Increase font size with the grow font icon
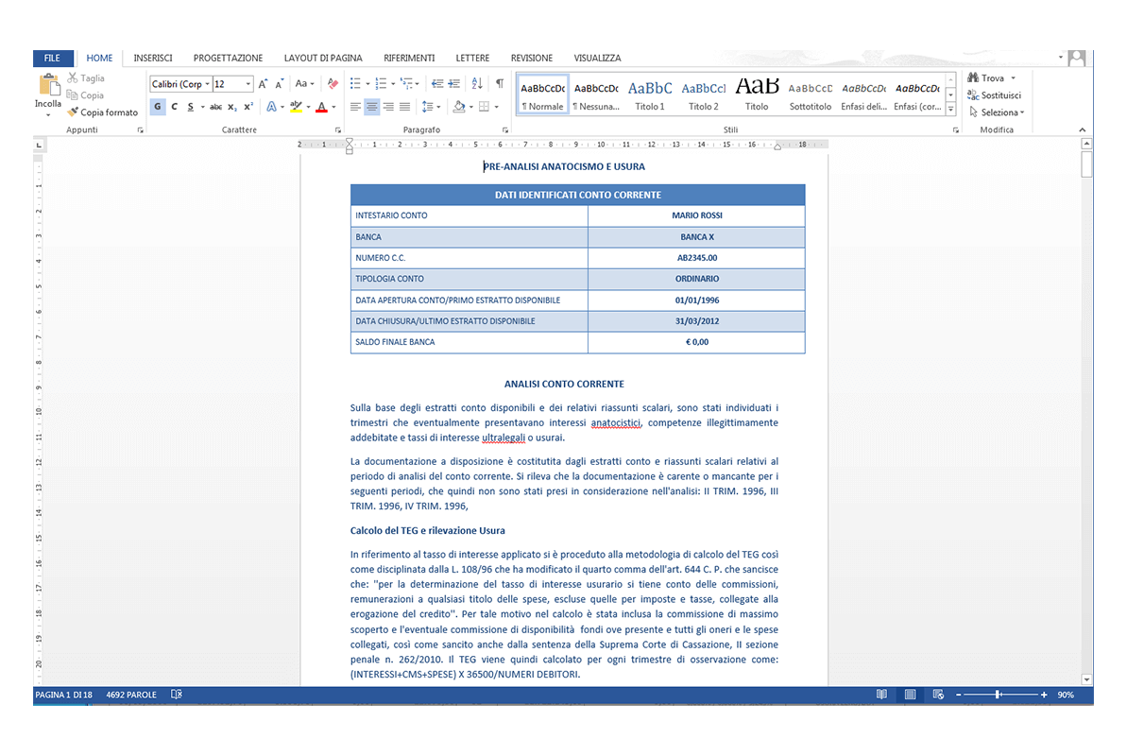 pos(263,84)
